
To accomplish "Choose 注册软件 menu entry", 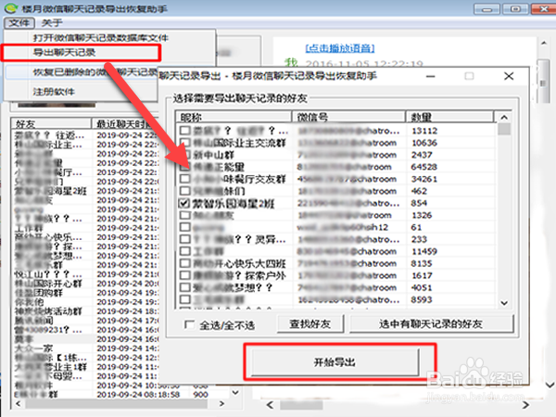I will (x=54, y=92).
